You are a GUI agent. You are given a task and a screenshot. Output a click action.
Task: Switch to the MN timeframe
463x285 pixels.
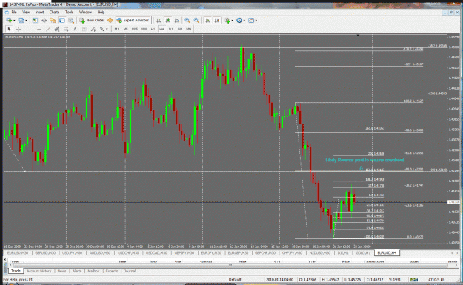coord(189,29)
